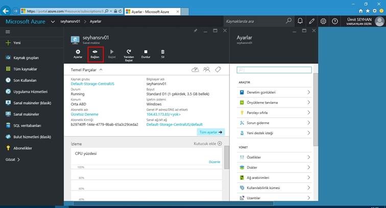Image resolution: width=386 pixels, height=208 pixels.
Task: Open the CPU yüzdesi chart tile
Action: click(148, 174)
